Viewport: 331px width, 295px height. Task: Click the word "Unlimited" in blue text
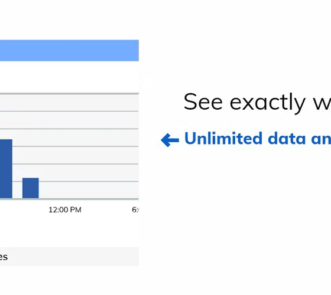(223, 138)
